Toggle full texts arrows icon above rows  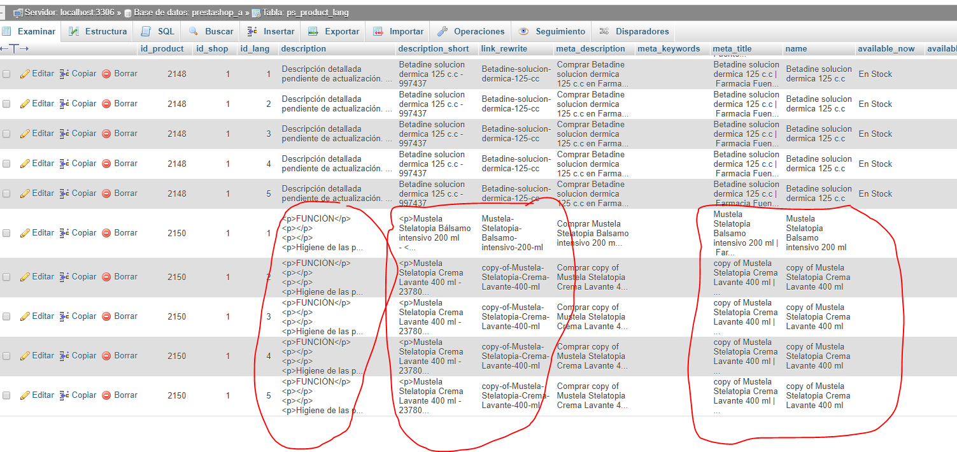(x=14, y=48)
